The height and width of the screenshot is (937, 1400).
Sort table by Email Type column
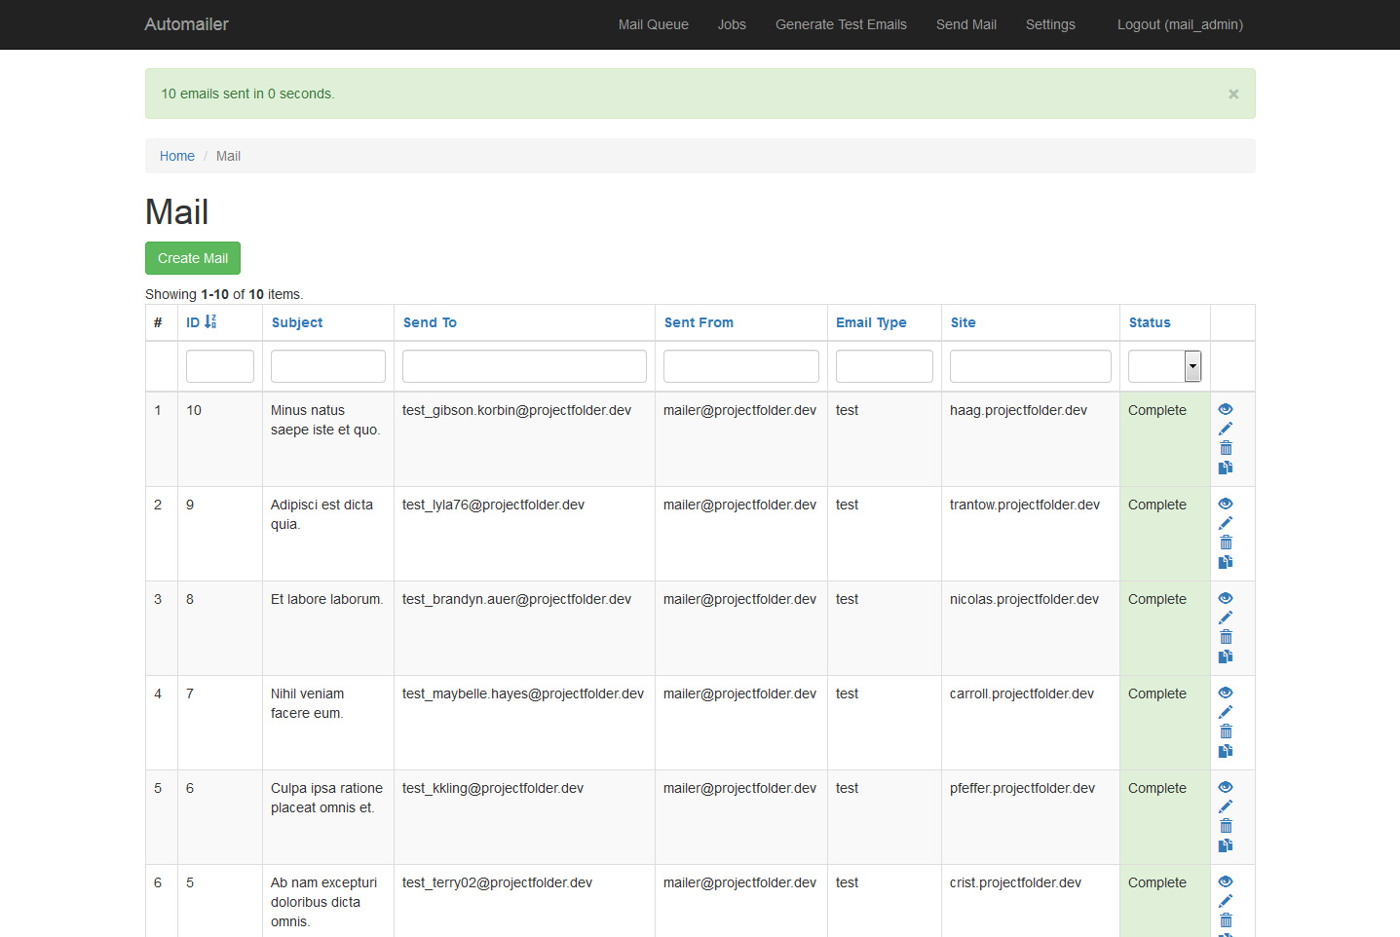click(871, 322)
